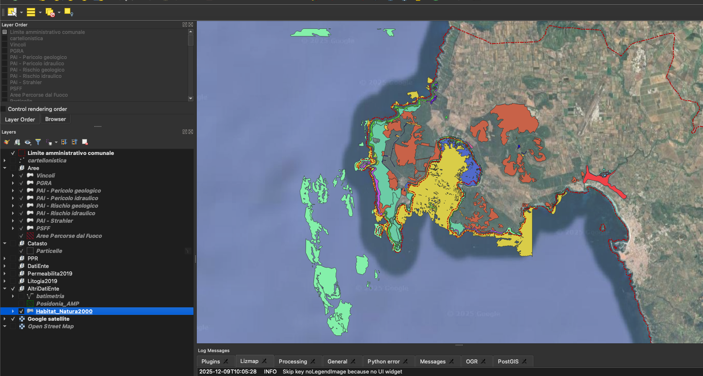Click the Filter Legend funnel icon
This screenshot has width=703, height=376.
(x=38, y=142)
